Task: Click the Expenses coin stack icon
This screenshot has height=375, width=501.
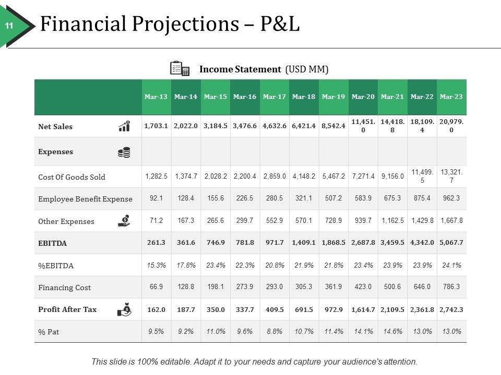Action: 124,152
